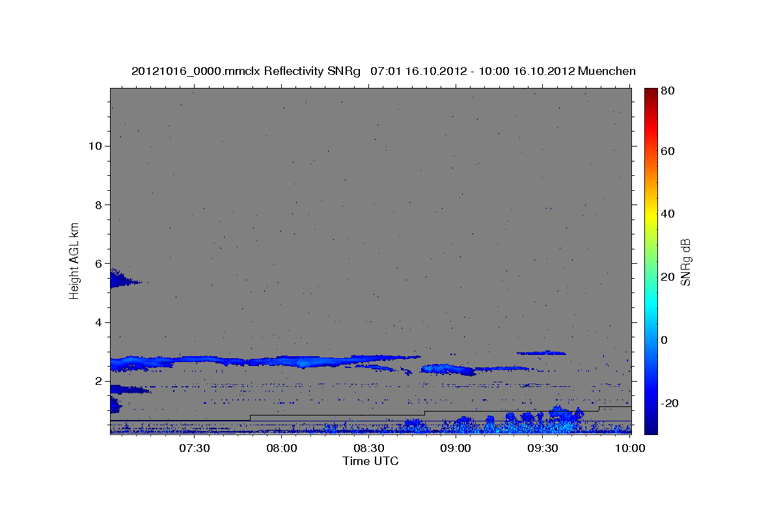781x521 pixels.
Task: Click the 07:30 time tick label
Action: pos(194,449)
